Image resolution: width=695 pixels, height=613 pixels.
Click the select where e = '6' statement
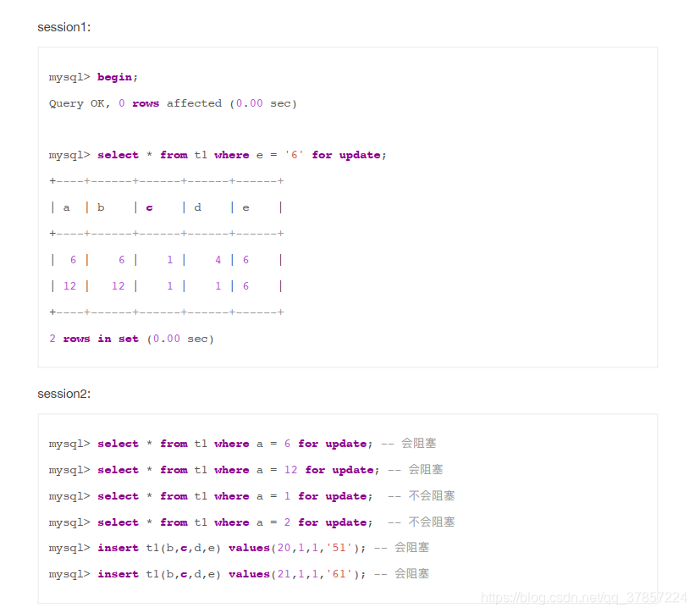(218, 155)
